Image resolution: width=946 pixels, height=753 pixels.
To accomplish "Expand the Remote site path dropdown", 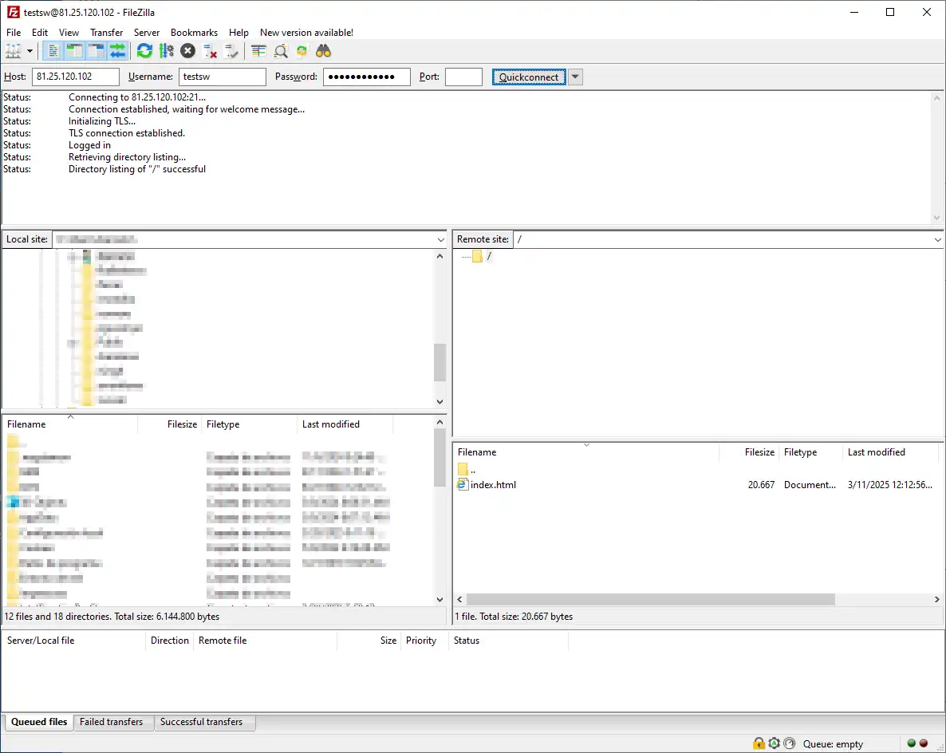I will pyautogui.click(x=937, y=239).
